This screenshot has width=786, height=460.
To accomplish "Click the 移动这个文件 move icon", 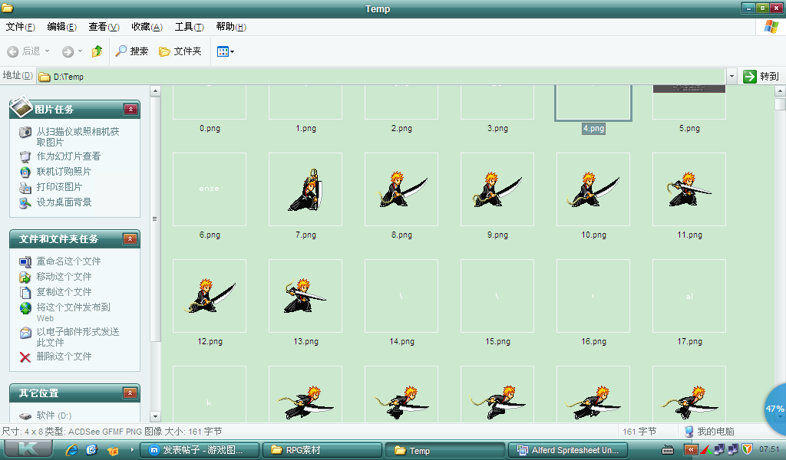I will (25, 277).
